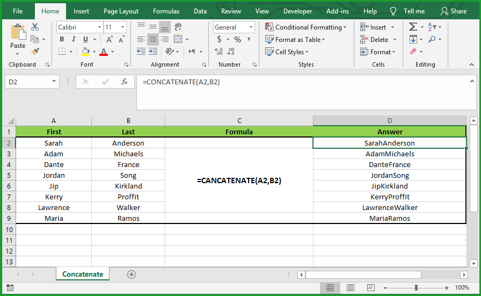Click the Wrap Text icon
This screenshot has height=296, width=481.
click(x=178, y=27)
